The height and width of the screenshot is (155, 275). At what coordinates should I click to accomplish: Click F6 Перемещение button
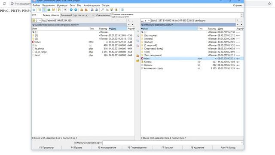[x=137, y=148]
